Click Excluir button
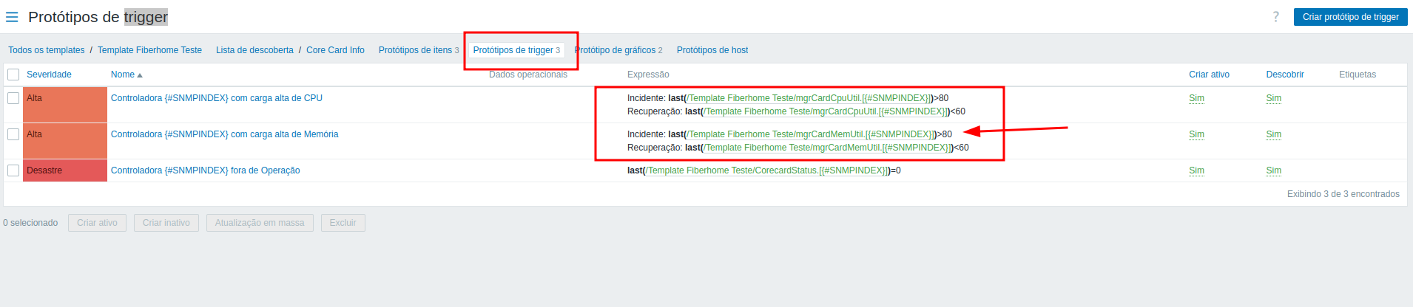 coord(343,223)
